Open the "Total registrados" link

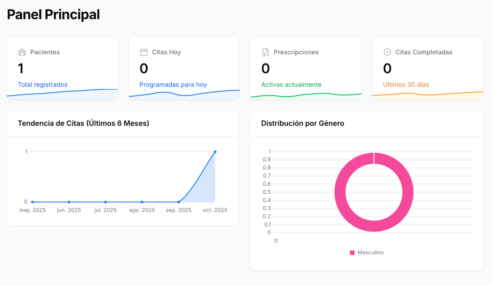42,84
